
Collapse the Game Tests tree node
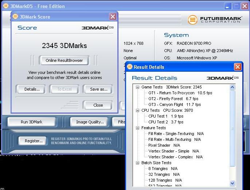point(137,87)
